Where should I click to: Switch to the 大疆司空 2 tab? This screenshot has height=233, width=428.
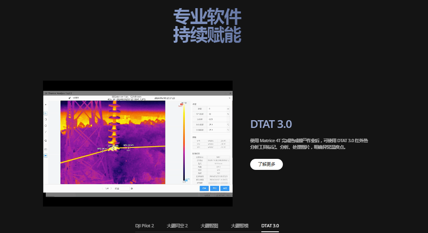(x=177, y=226)
